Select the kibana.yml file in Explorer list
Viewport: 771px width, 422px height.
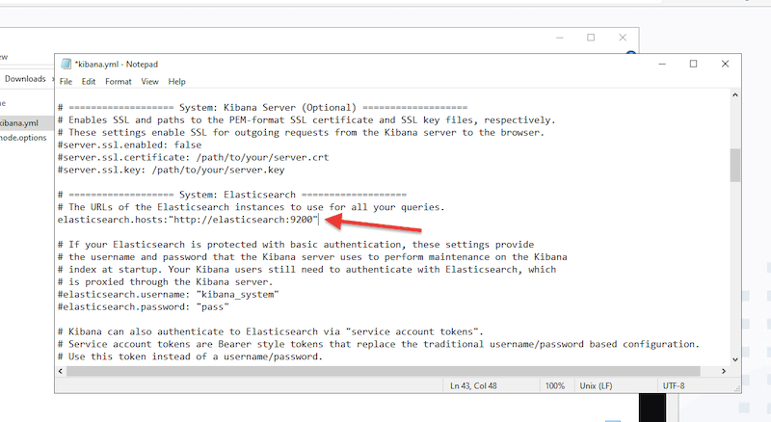tap(19, 122)
